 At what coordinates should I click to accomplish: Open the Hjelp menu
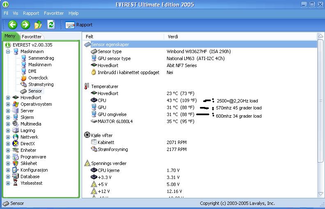tap(73, 13)
